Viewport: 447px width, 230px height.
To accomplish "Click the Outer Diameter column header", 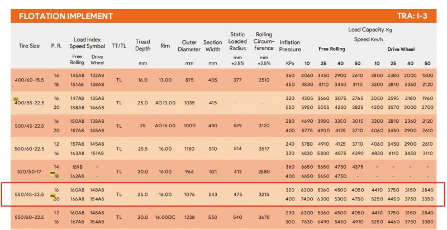I will [x=189, y=46].
